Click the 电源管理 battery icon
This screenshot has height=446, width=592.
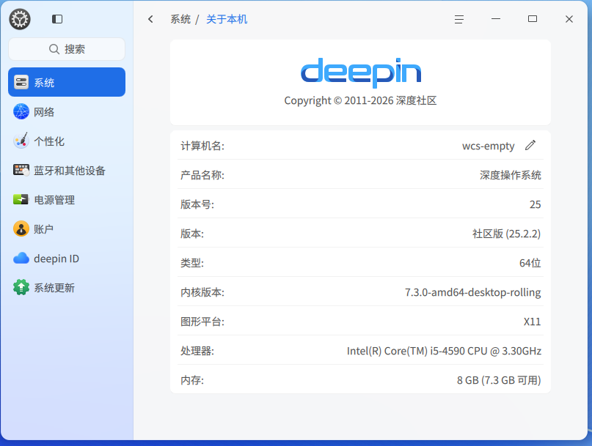[x=21, y=199]
